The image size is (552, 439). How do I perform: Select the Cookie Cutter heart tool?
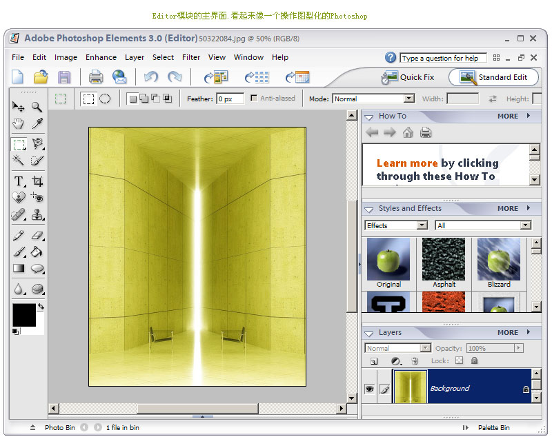pos(19,197)
